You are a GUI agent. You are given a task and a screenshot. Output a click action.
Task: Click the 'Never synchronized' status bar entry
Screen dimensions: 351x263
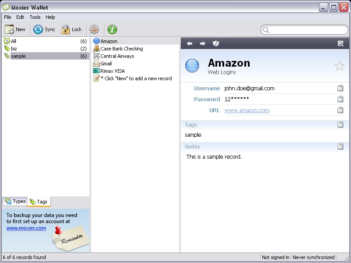click(313, 257)
